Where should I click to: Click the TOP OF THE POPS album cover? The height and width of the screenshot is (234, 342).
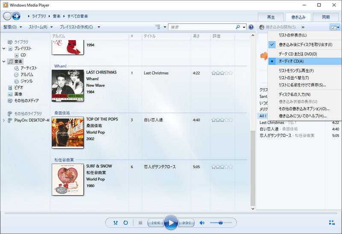[68, 133]
